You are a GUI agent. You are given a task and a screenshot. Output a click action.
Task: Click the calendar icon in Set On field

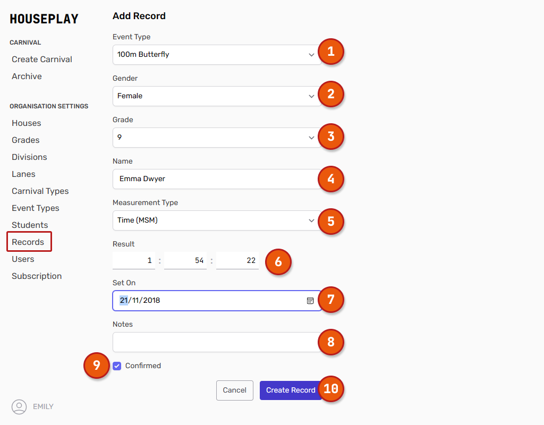310,301
